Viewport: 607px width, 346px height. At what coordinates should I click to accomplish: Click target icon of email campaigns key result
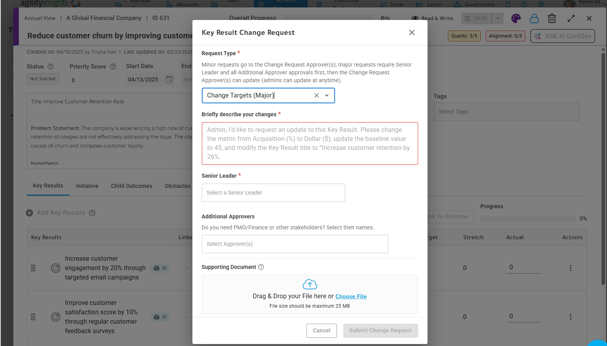(x=56, y=268)
